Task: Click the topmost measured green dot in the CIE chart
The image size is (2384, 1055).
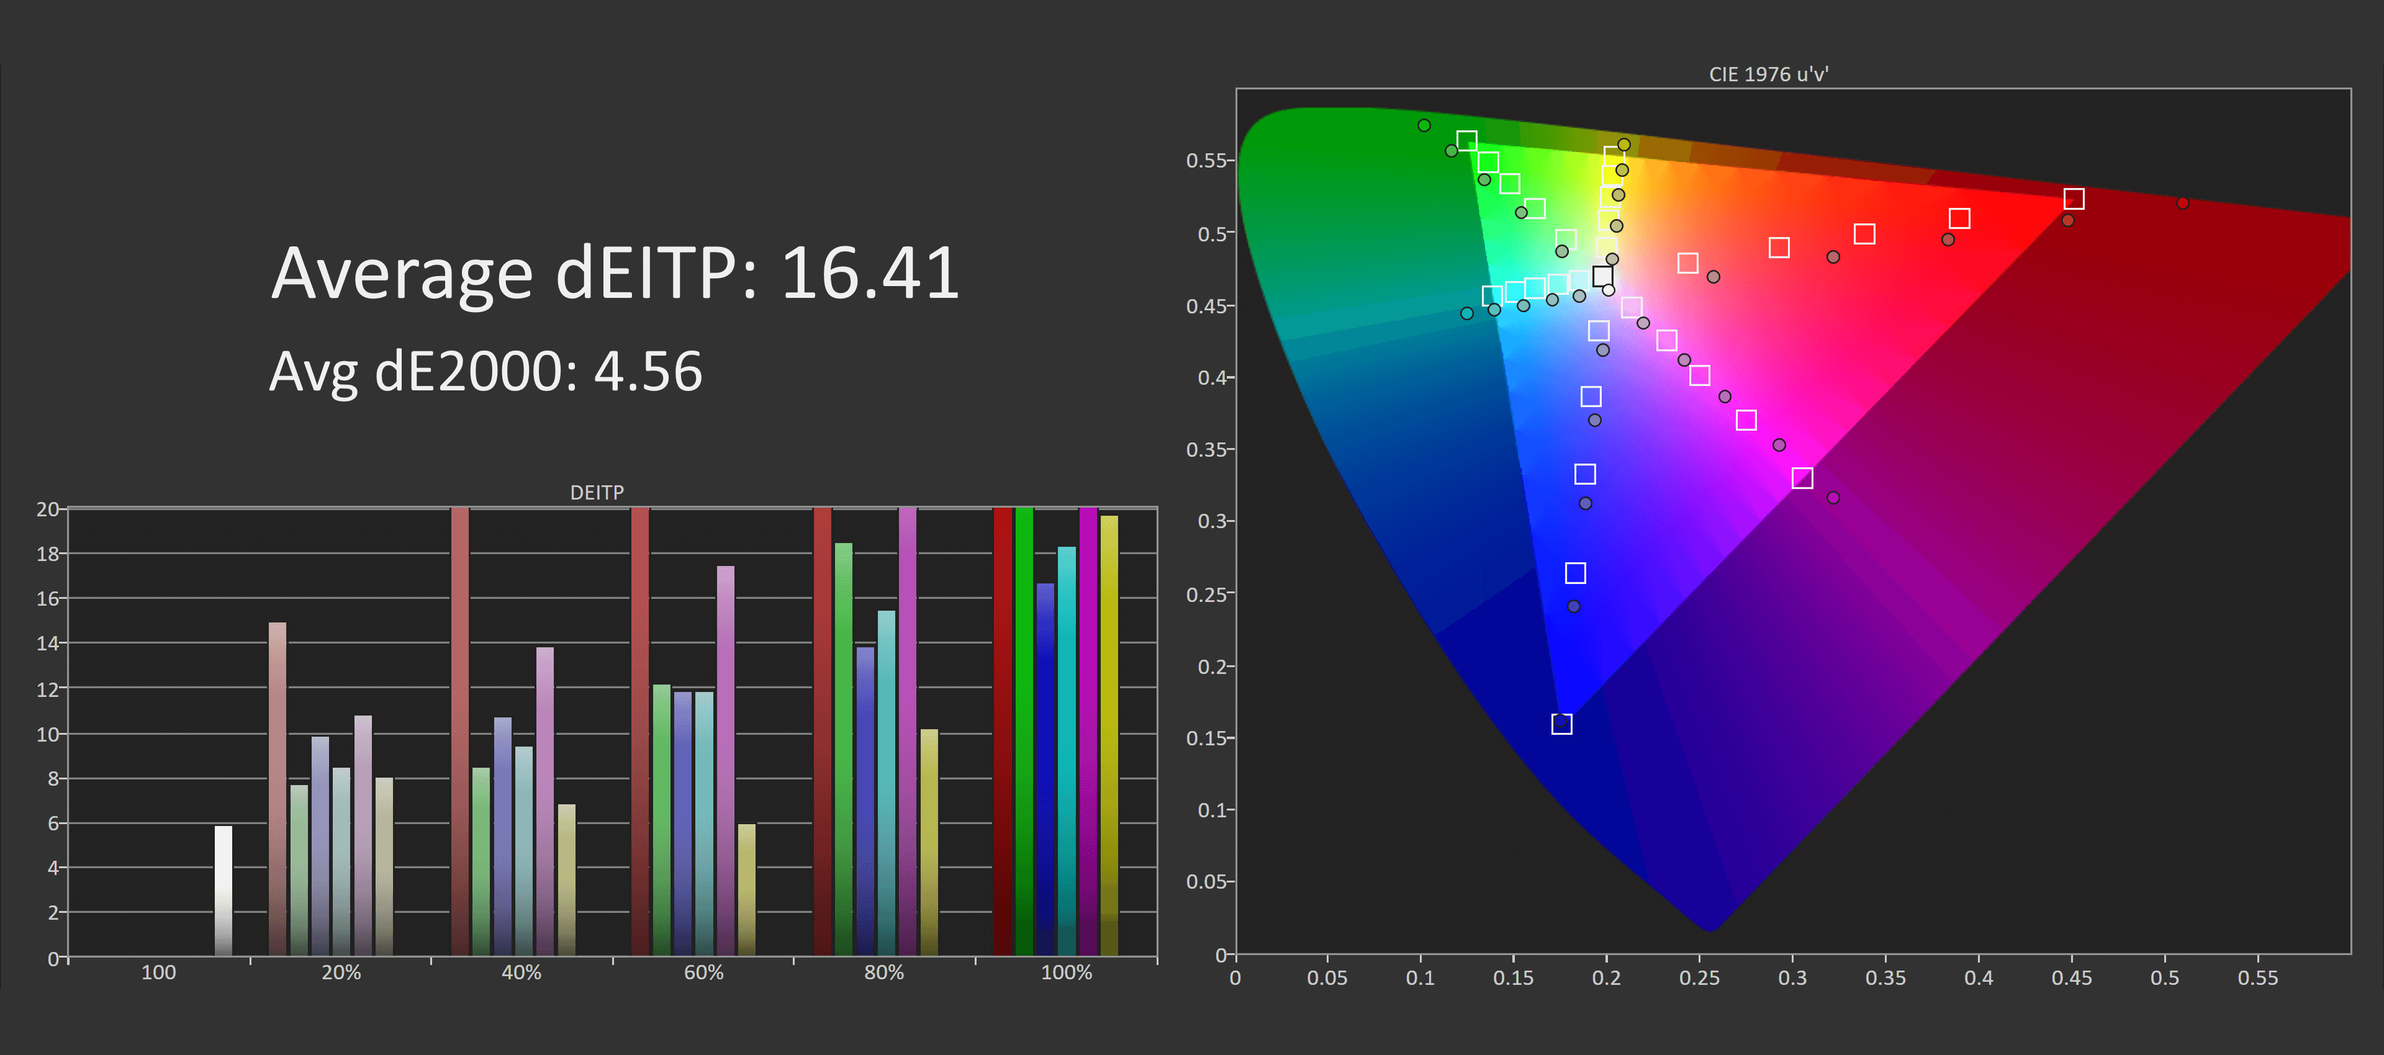Action: click(x=1424, y=125)
